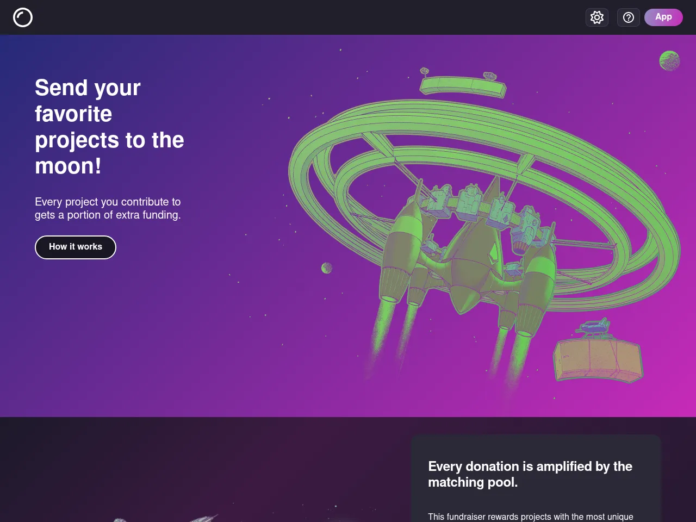This screenshot has width=696, height=522.
Task: Click the 'Every project you contribute to' subtitle
Action: pyautogui.click(x=108, y=208)
